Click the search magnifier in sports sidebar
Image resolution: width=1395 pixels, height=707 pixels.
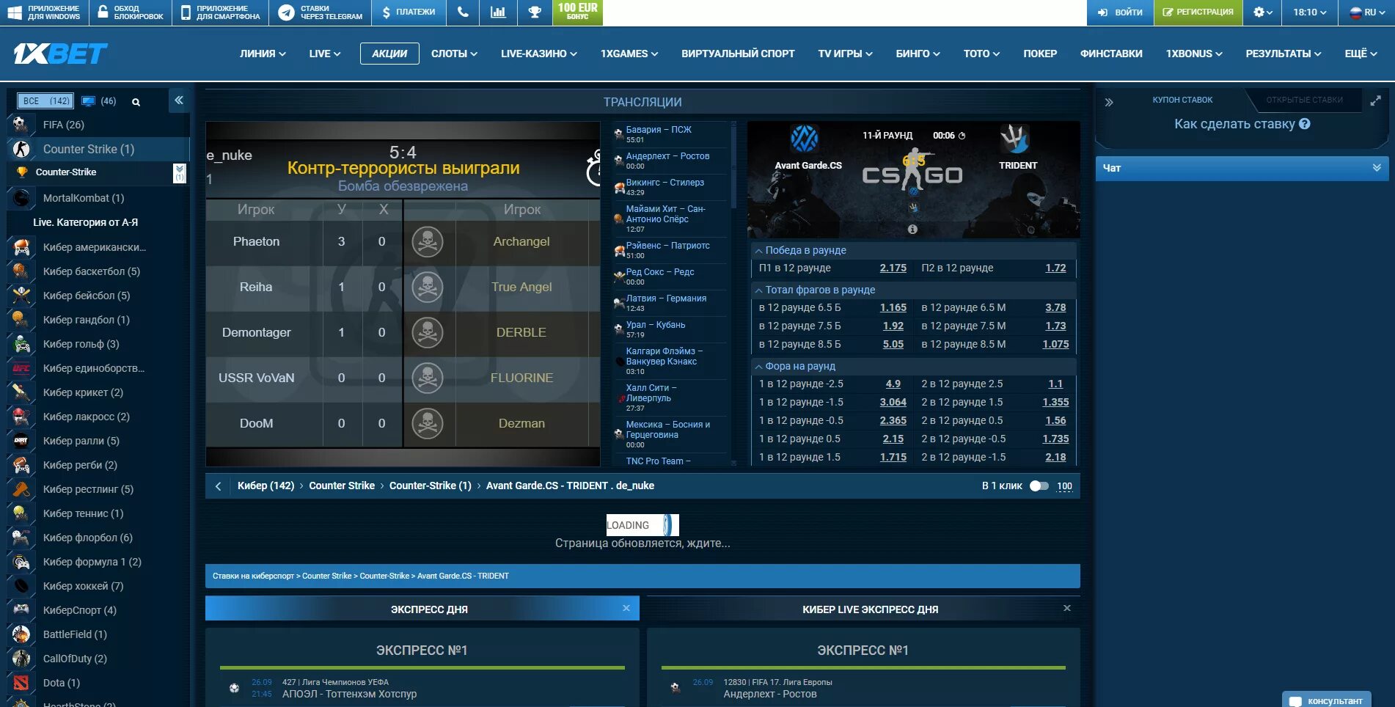pos(136,102)
